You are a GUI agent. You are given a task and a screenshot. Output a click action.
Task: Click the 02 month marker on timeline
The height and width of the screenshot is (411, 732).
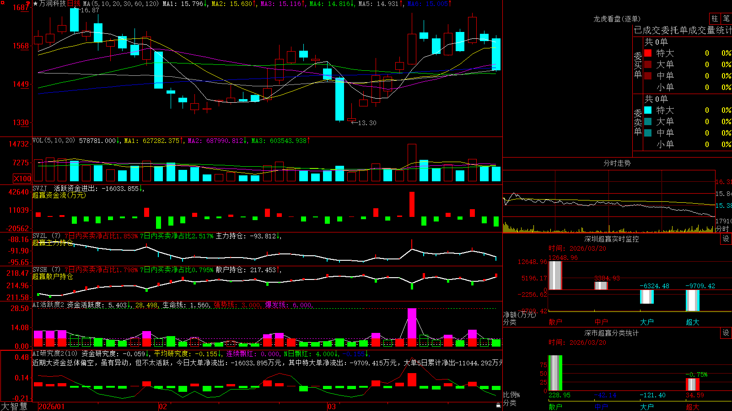[162, 406]
